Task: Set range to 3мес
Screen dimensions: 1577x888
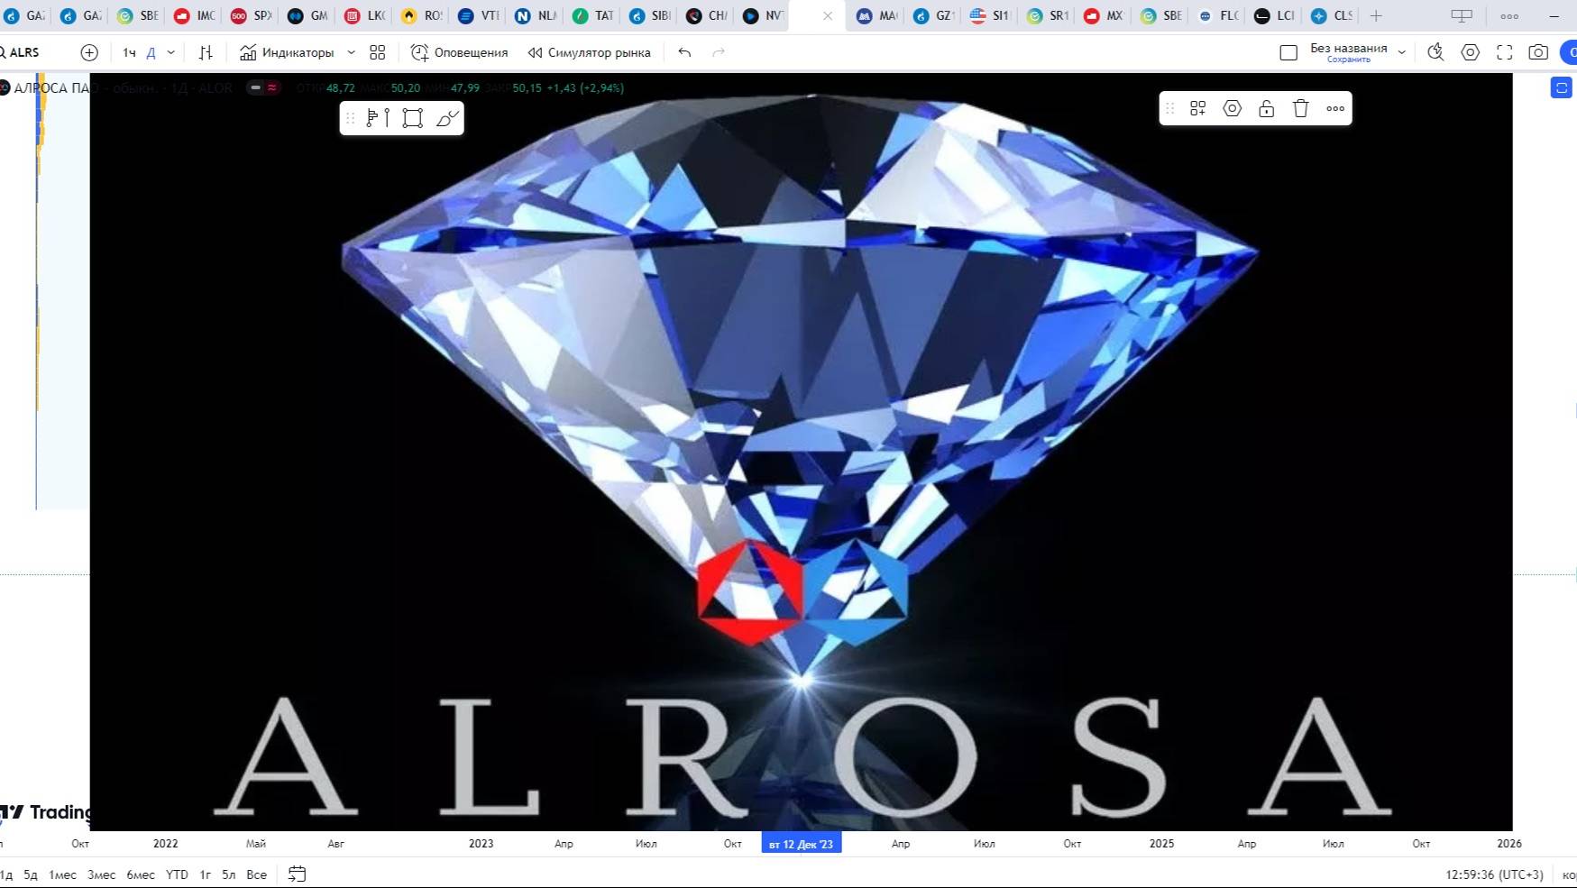Action: (101, 874)
